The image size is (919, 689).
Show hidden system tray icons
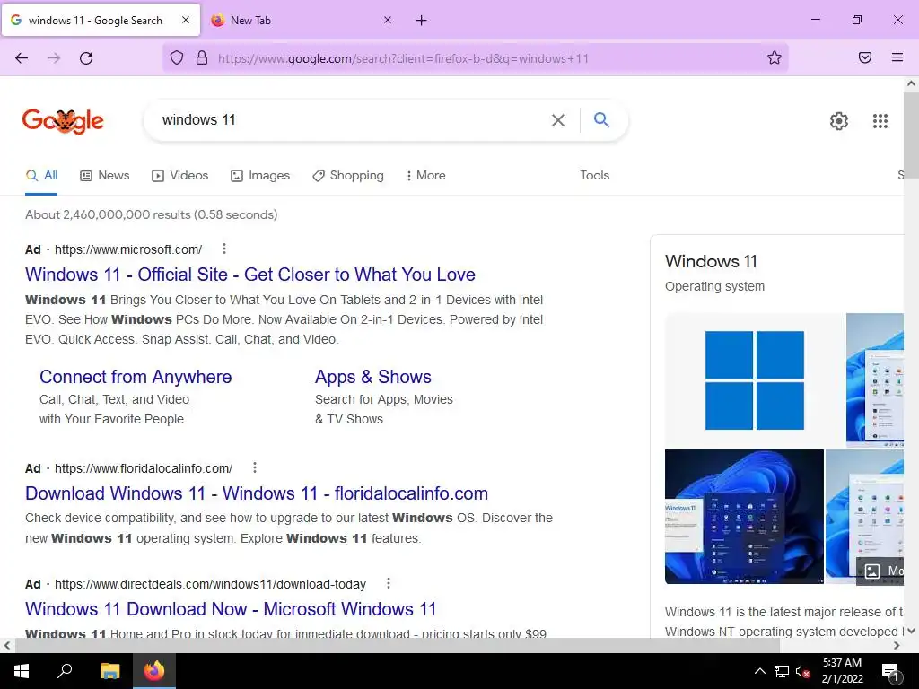[x=759, y=671]
